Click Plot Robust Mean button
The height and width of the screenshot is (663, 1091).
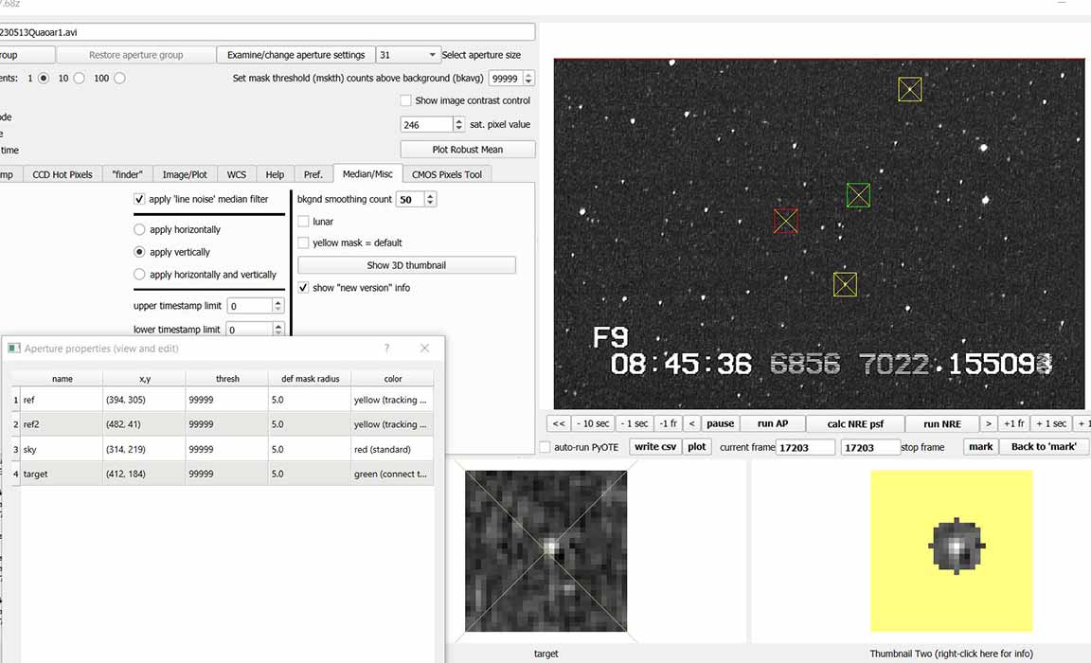click(468, 150)
